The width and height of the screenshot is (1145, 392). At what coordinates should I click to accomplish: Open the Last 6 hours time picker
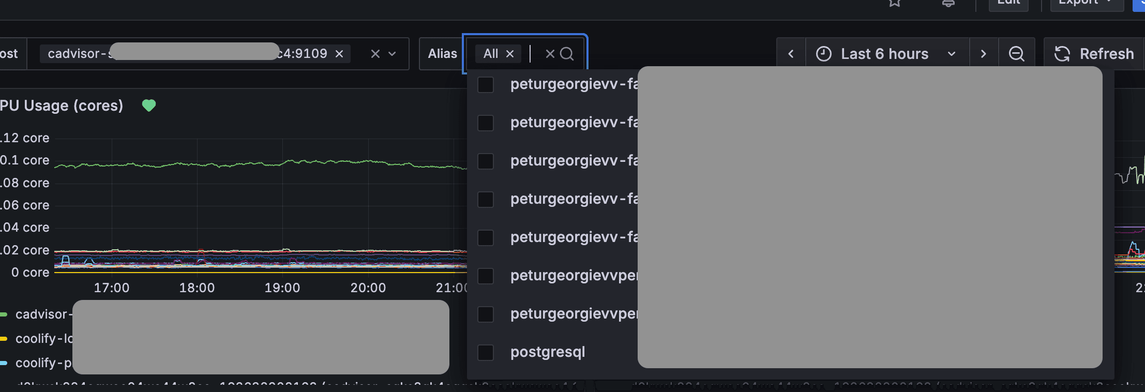[887, 54]
